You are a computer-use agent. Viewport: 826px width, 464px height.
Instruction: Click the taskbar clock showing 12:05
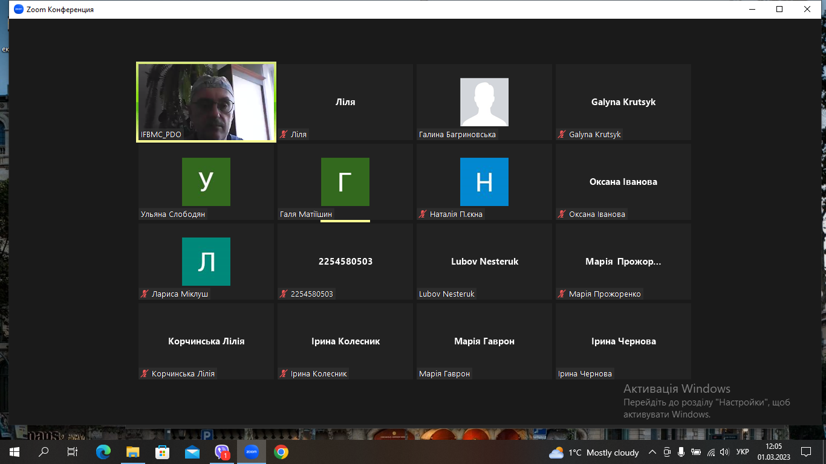coord(775,452)
